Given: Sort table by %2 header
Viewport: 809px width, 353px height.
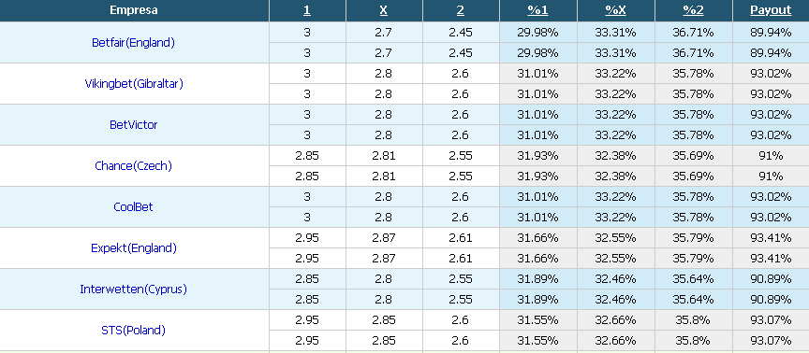Looking at the screenshot, I should pyautogui.click(x=693, y=10).
